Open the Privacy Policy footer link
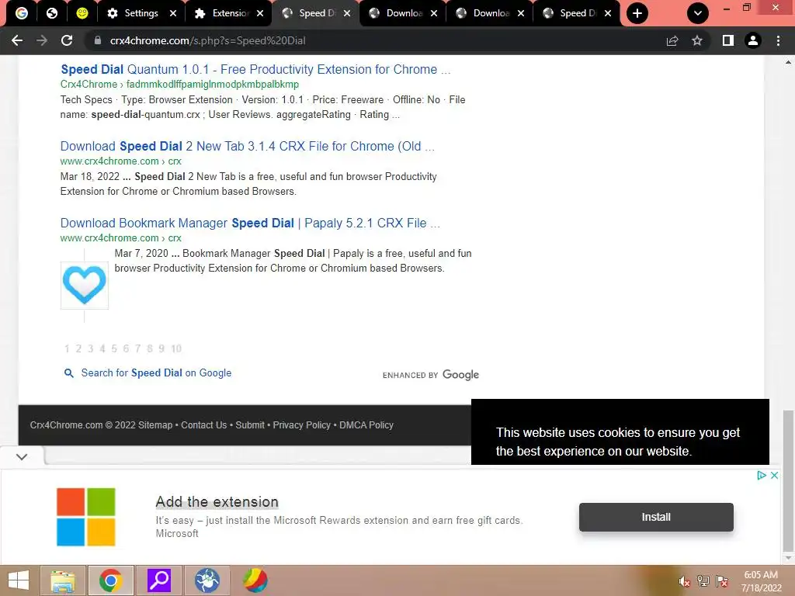795x596 pixels. 302,425
